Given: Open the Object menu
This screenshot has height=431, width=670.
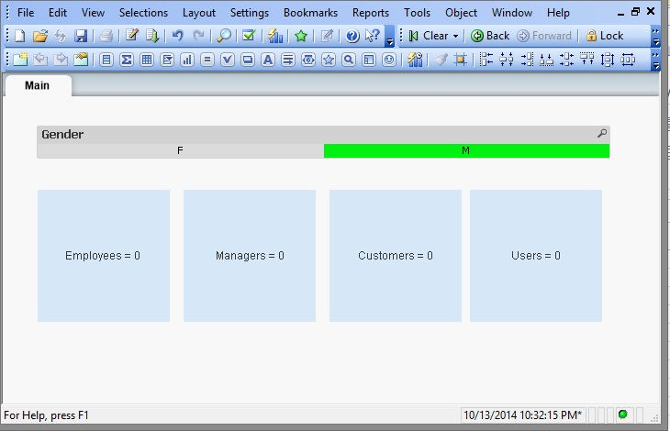Looking at the screenshot, I should point(461,13).
